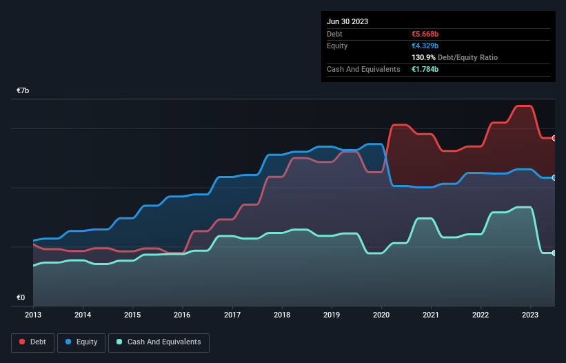
Task: Click the 2020 x-axis label
Action: coord(381,314)
